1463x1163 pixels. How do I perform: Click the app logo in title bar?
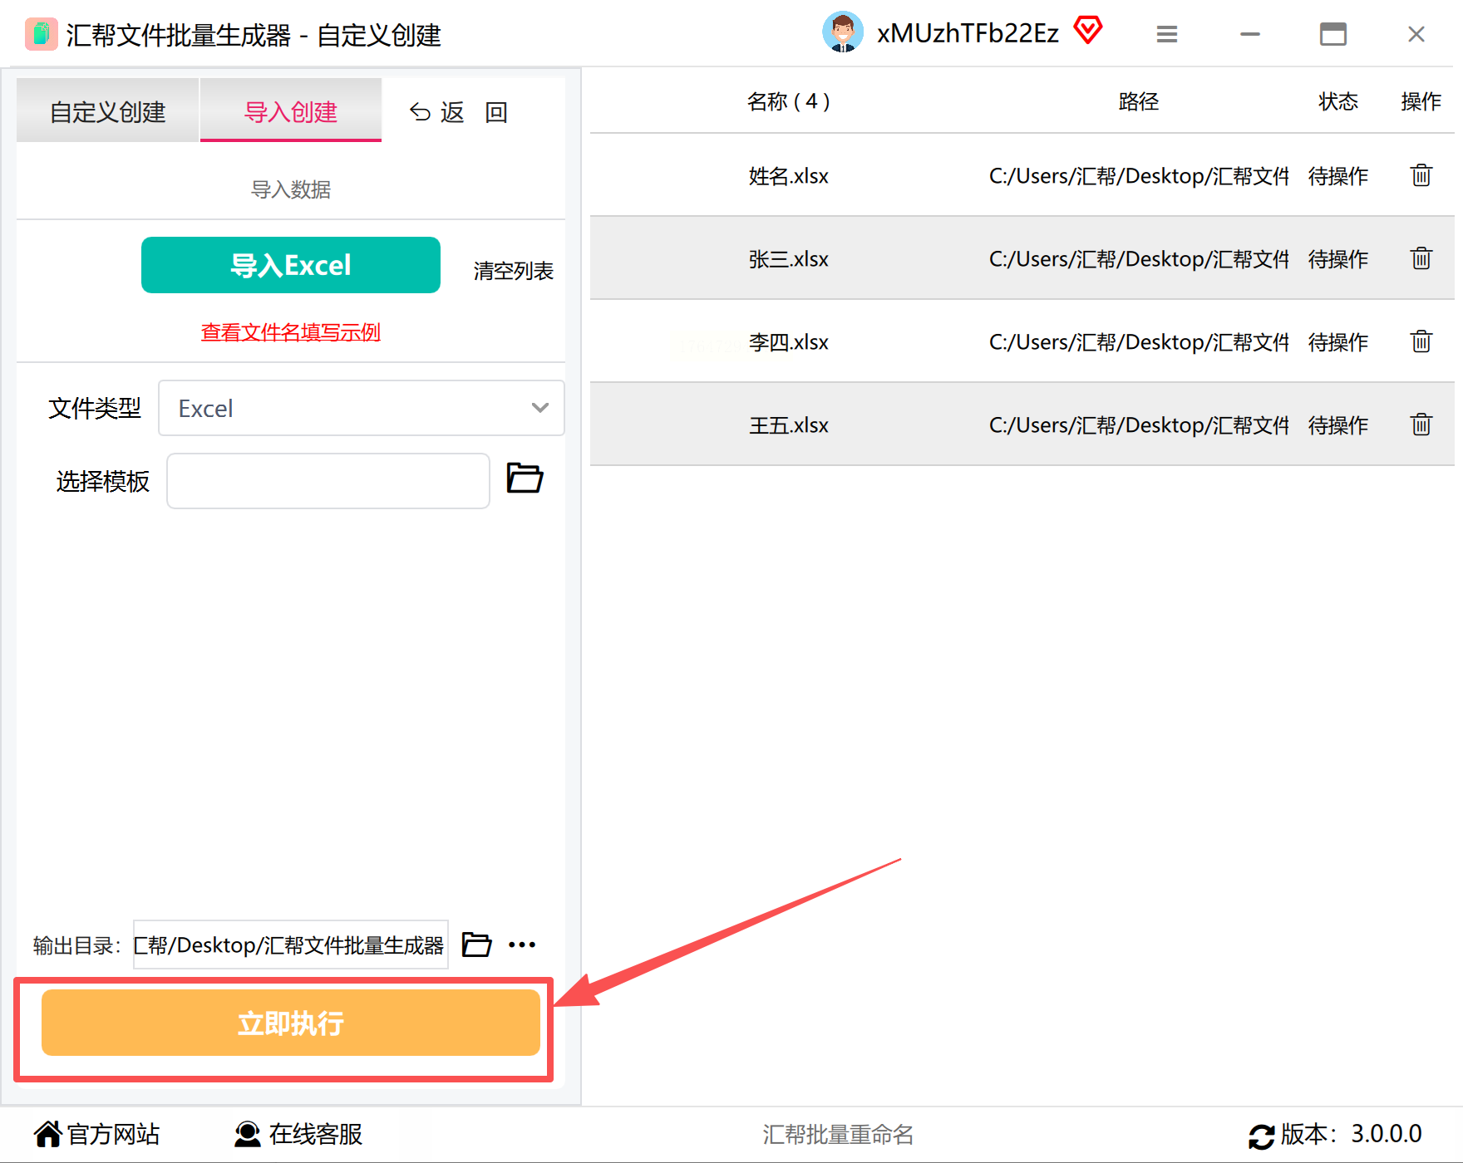(x=41, y=34)
